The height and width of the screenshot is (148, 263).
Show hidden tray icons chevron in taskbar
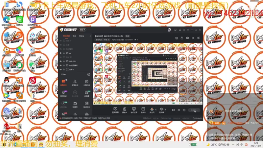click(x=233, y=145)
